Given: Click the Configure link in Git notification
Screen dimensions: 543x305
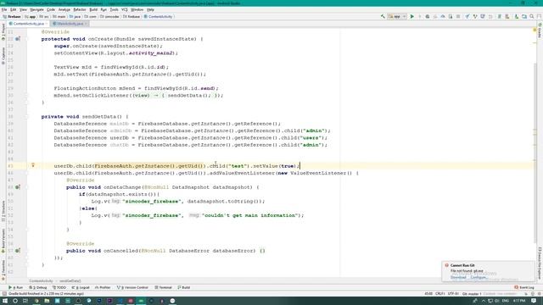Looking at the screenshot, I should point(479,277).
